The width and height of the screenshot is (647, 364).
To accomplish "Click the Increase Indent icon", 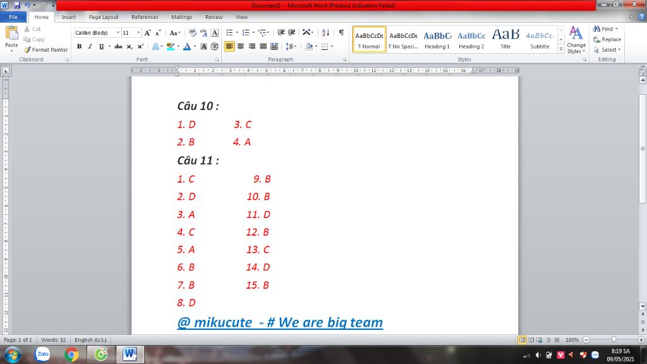I will click(292, 33).
